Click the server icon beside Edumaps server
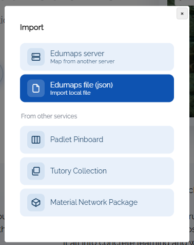 36,57
